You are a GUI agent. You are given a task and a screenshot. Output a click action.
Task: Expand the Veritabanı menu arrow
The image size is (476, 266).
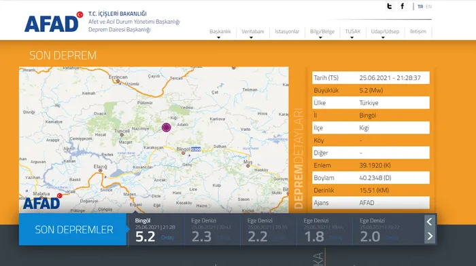point(251,37)
